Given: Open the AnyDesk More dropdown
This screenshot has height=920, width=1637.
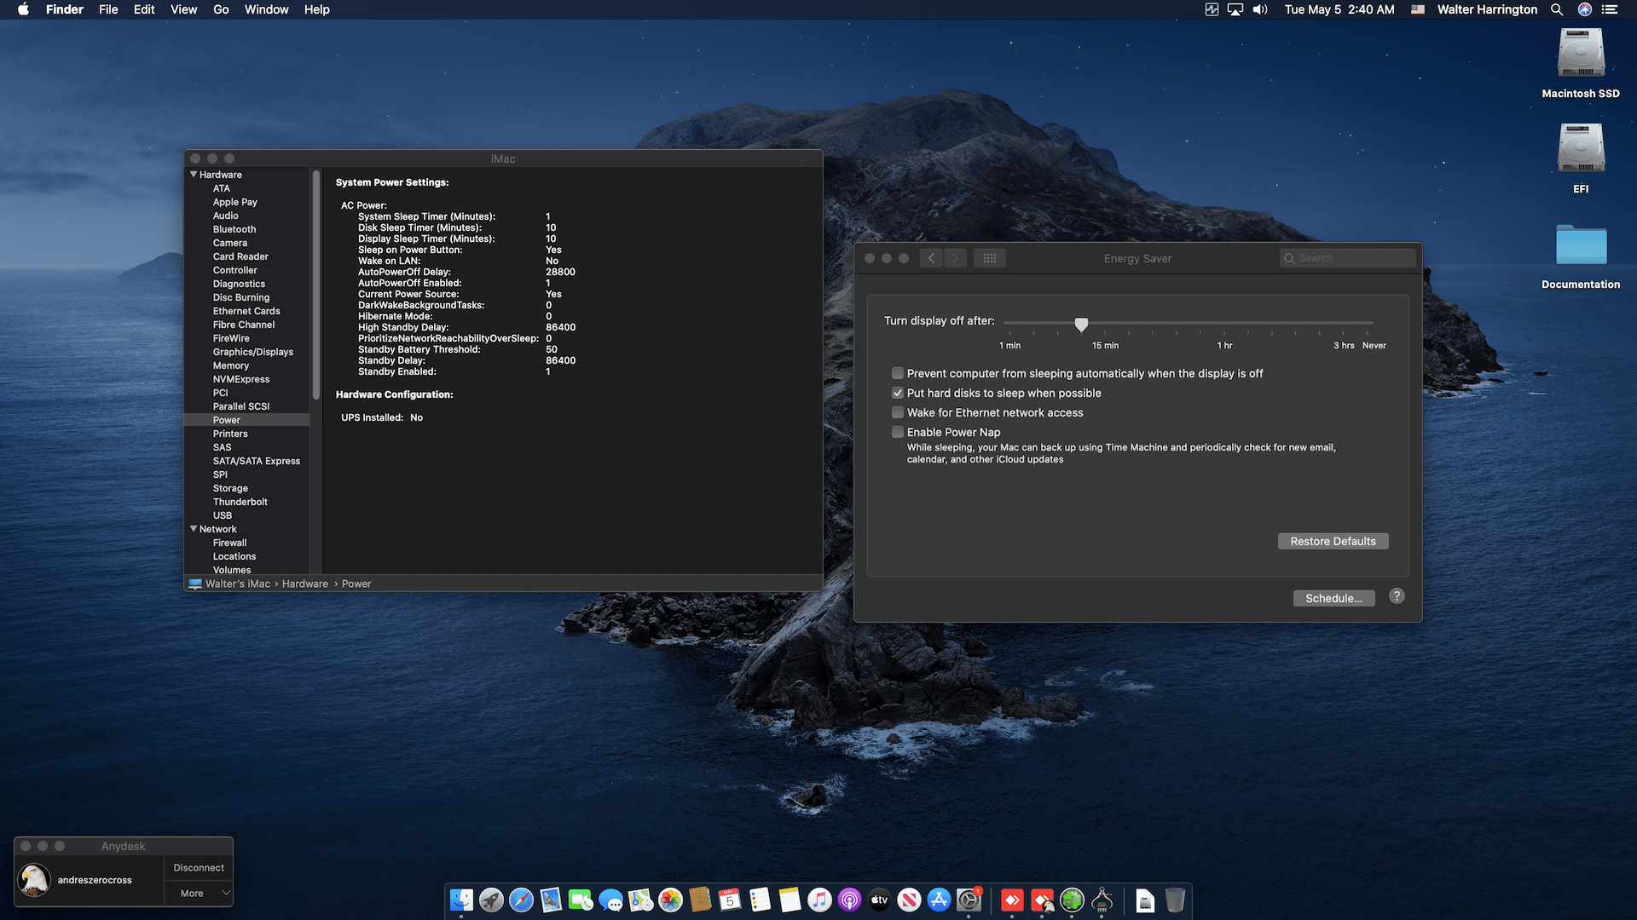Looking at the screenshot, I should (199, 893).
